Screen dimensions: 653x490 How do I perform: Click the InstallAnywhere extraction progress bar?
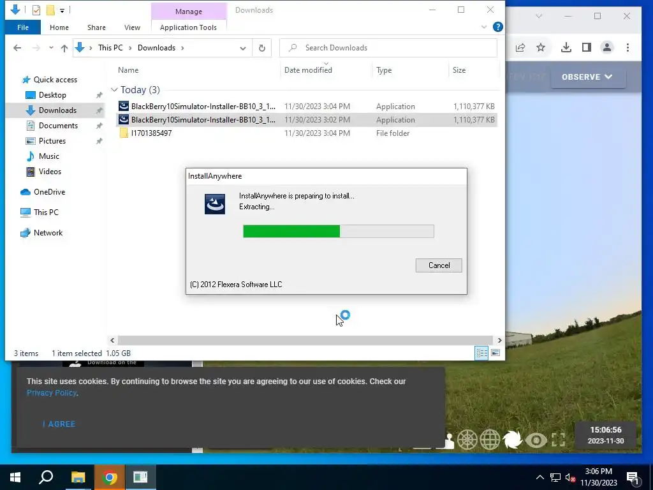coord(338,231)
